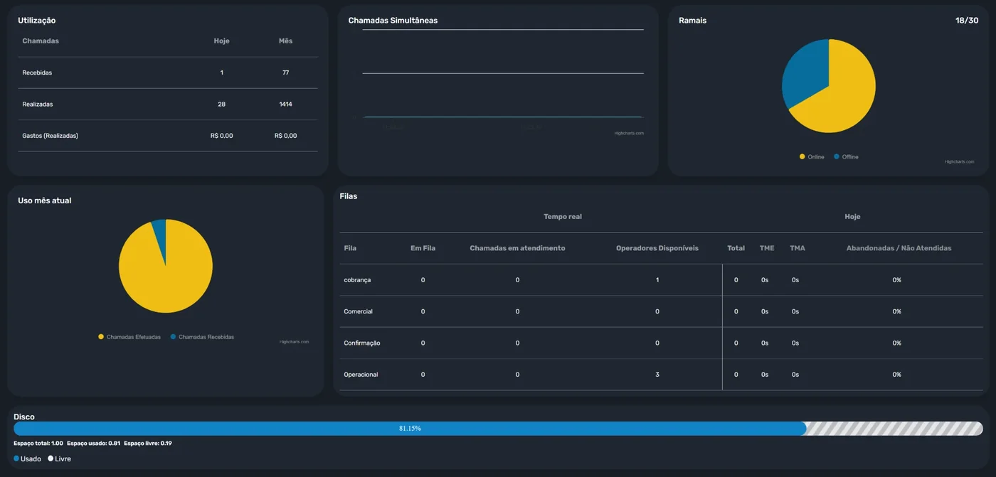Toggle Chamadas Efetuadas legend item
This screenshot has width=996, height=477.
coord(129,337)
